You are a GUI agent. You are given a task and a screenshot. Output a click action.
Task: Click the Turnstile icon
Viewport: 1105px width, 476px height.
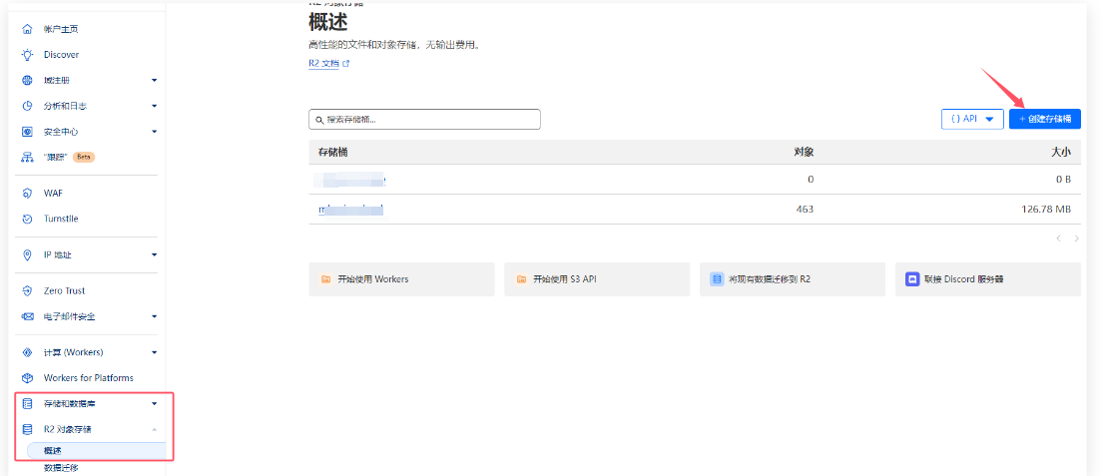pos(28,219)
